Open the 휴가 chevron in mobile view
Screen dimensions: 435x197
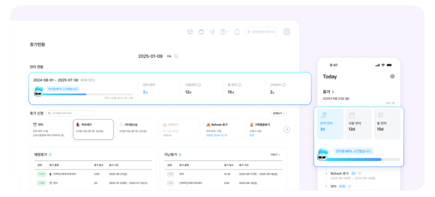(x=333, y=92)
